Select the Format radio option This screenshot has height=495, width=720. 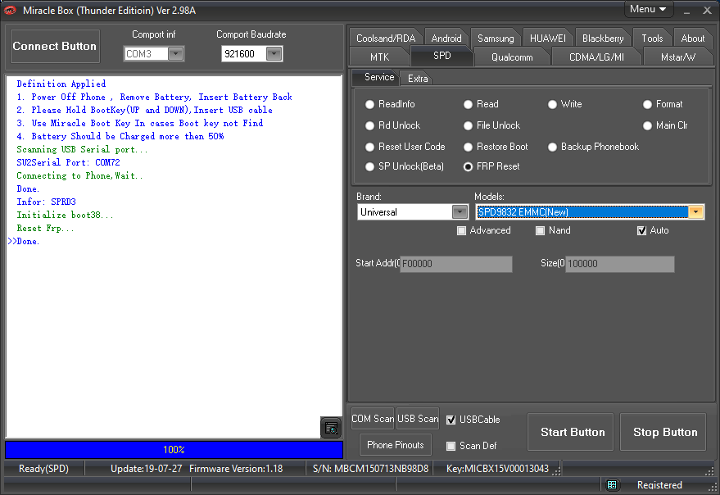tap(647, 104)
